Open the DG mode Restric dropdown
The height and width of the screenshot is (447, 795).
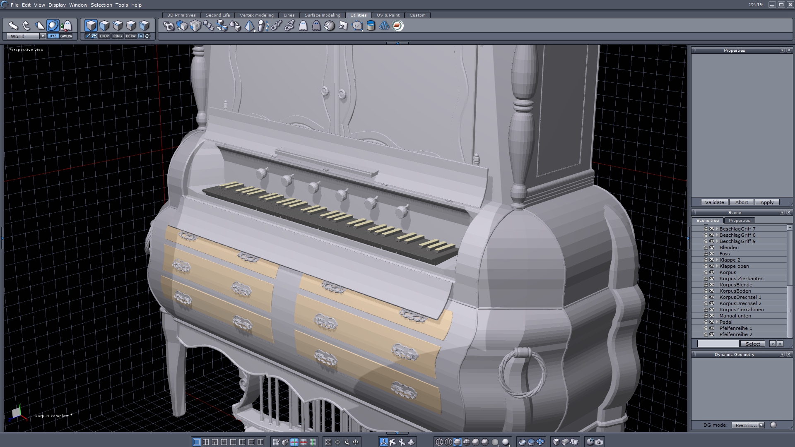(x=761, y=425)
